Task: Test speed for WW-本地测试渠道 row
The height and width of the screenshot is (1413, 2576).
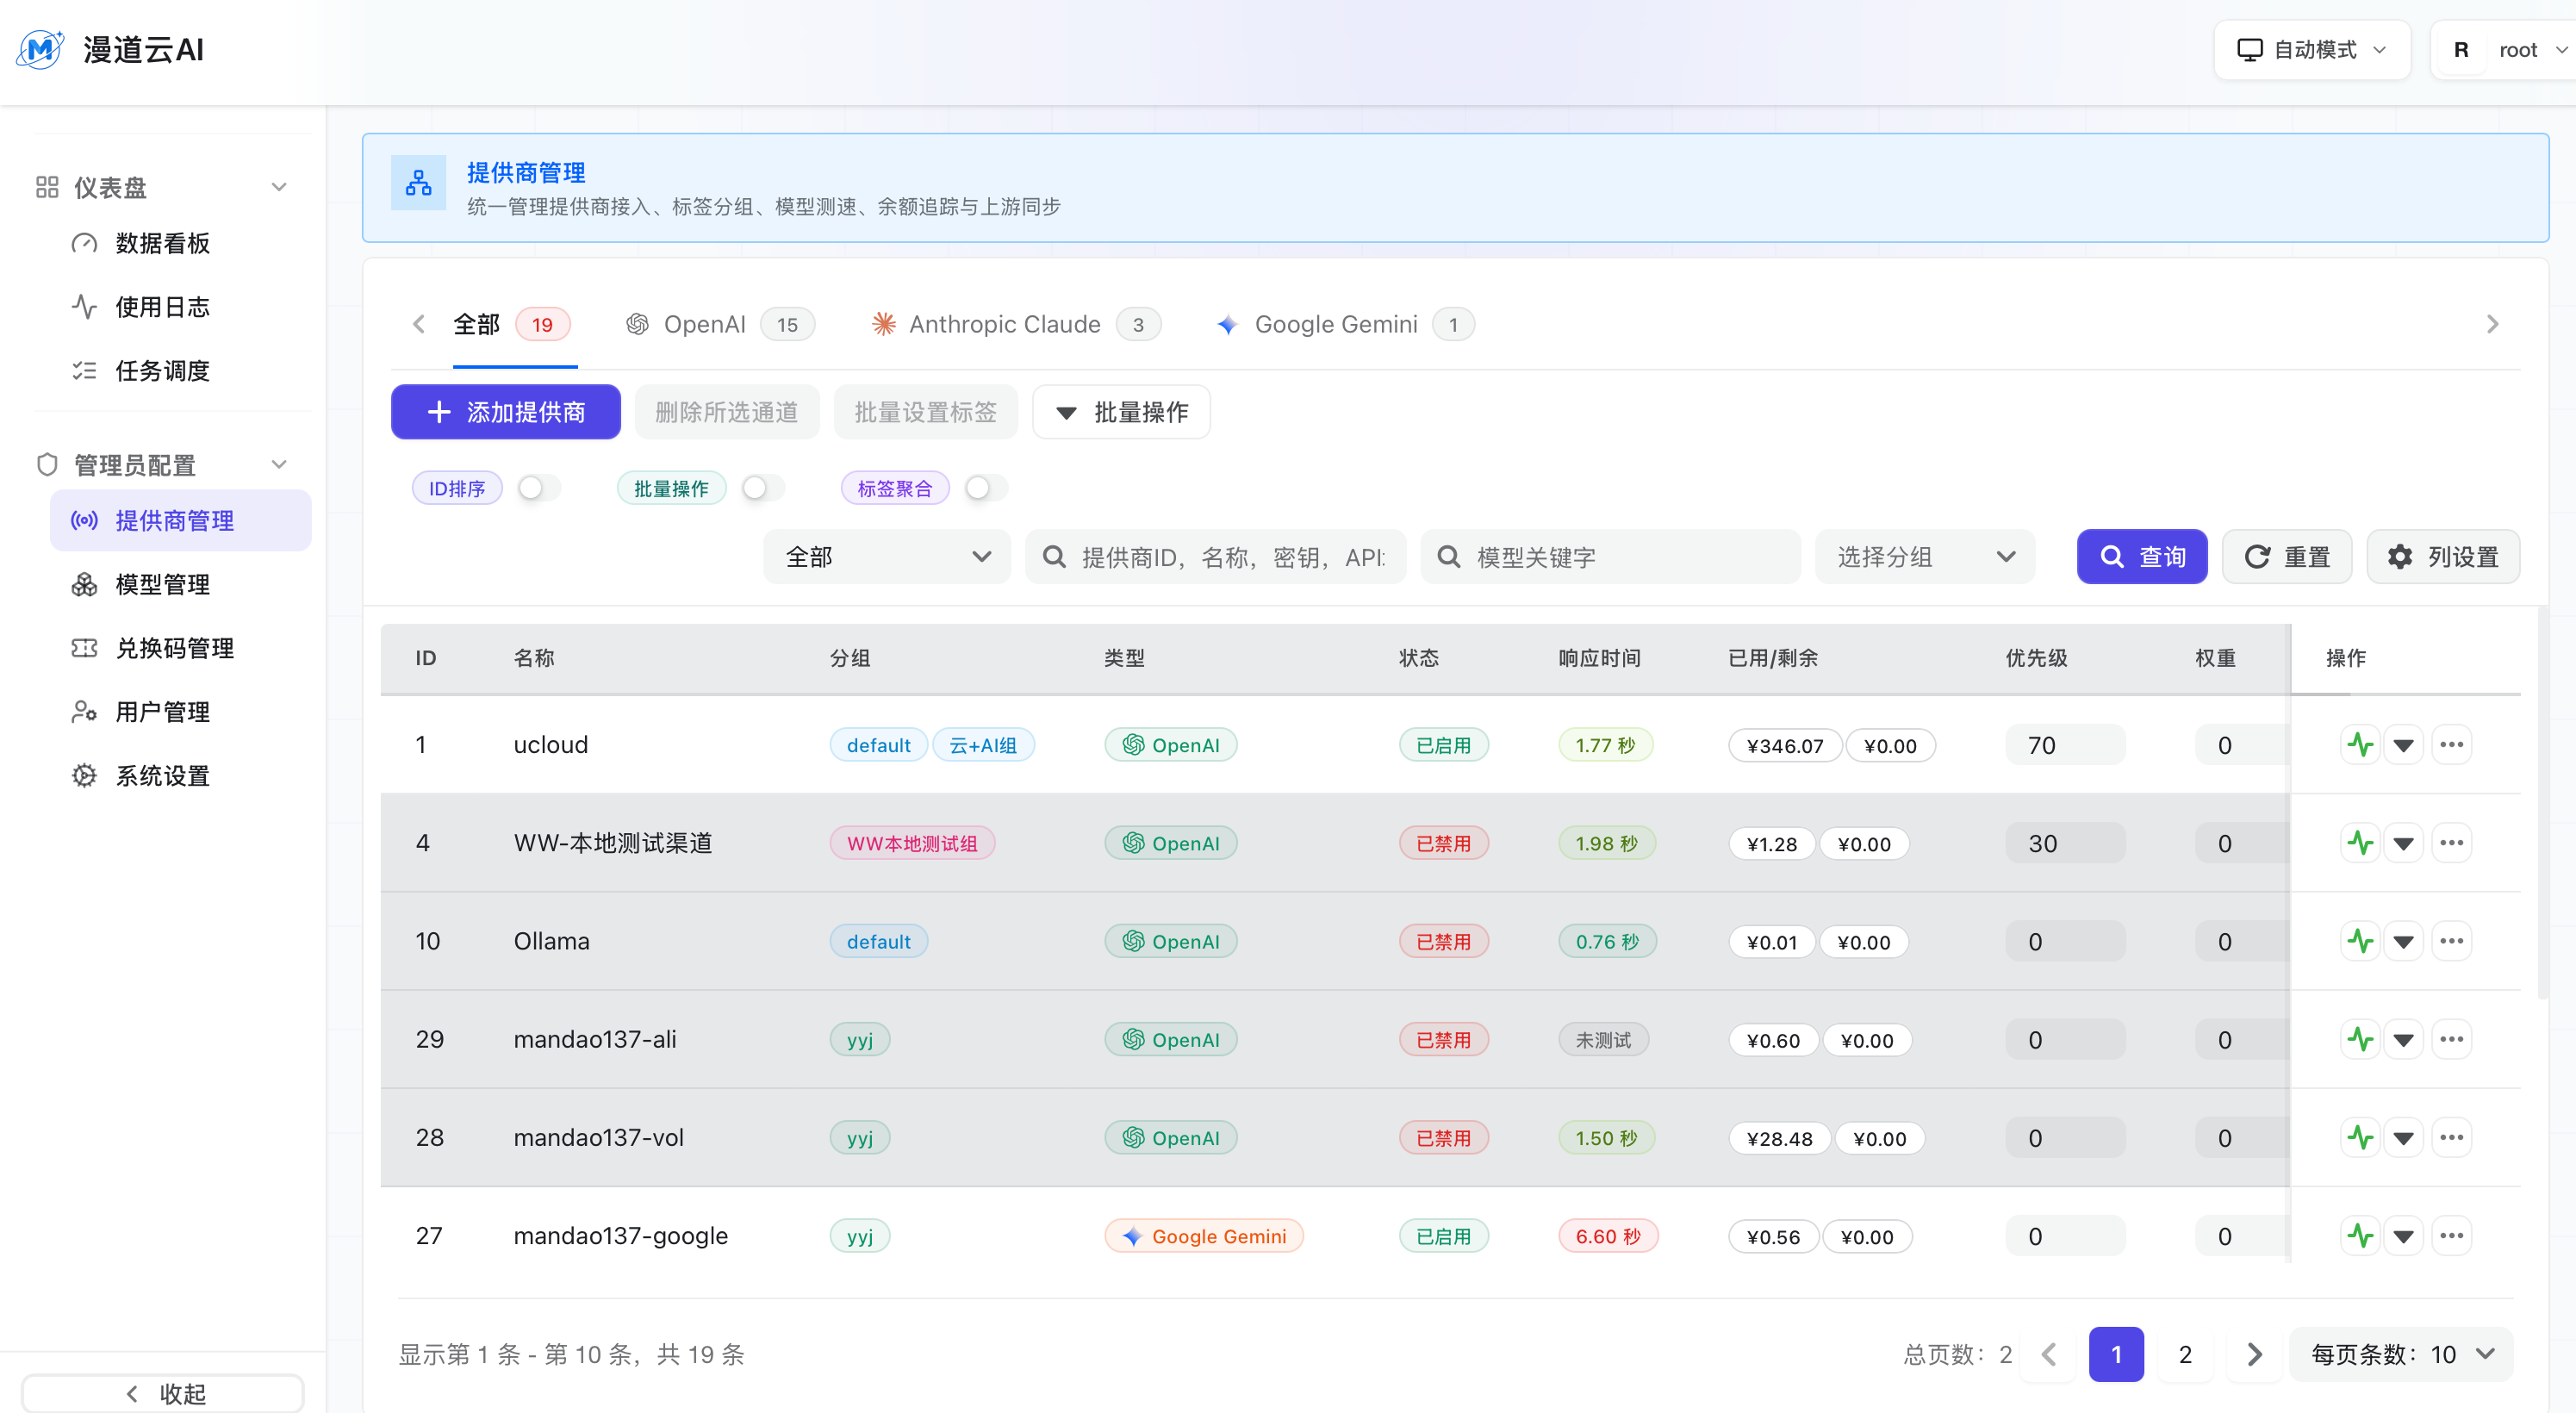Action: (x=2360, y=843)
